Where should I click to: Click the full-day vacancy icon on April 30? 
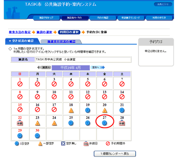(37, 136)
